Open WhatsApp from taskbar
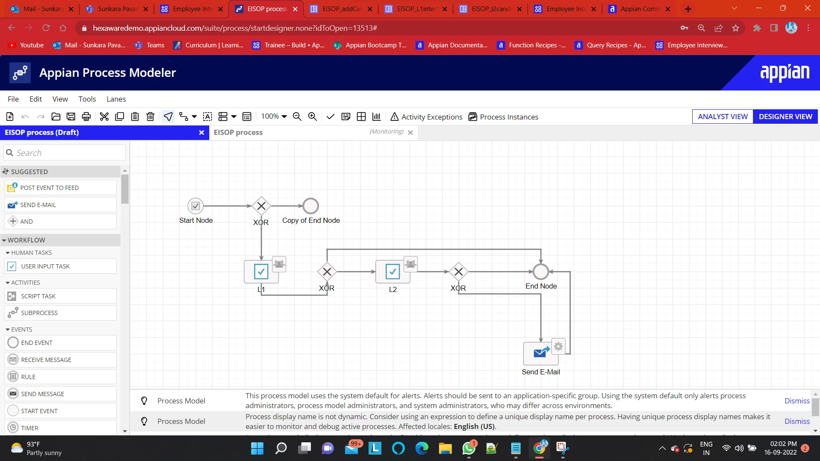Viewport: 820px width, 461px height. [469, 448]
